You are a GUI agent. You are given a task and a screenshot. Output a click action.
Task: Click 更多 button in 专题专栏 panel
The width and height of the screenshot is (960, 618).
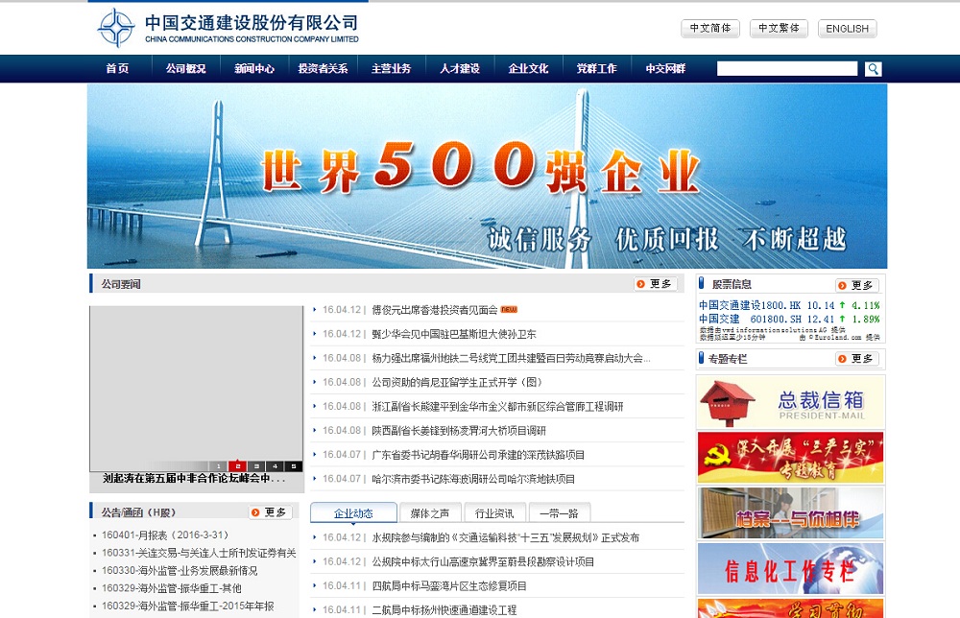(x=857, y=359)
